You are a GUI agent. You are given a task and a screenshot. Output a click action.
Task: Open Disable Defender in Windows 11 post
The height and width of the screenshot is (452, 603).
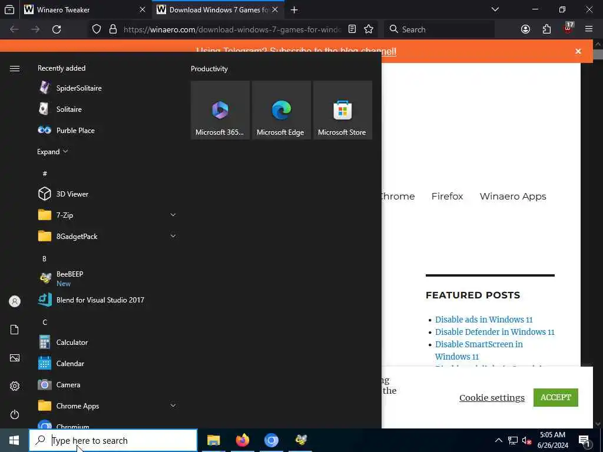tap(495, 332)
